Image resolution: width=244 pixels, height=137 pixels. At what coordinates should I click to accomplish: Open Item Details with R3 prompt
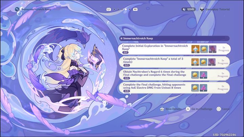(171, 109)
